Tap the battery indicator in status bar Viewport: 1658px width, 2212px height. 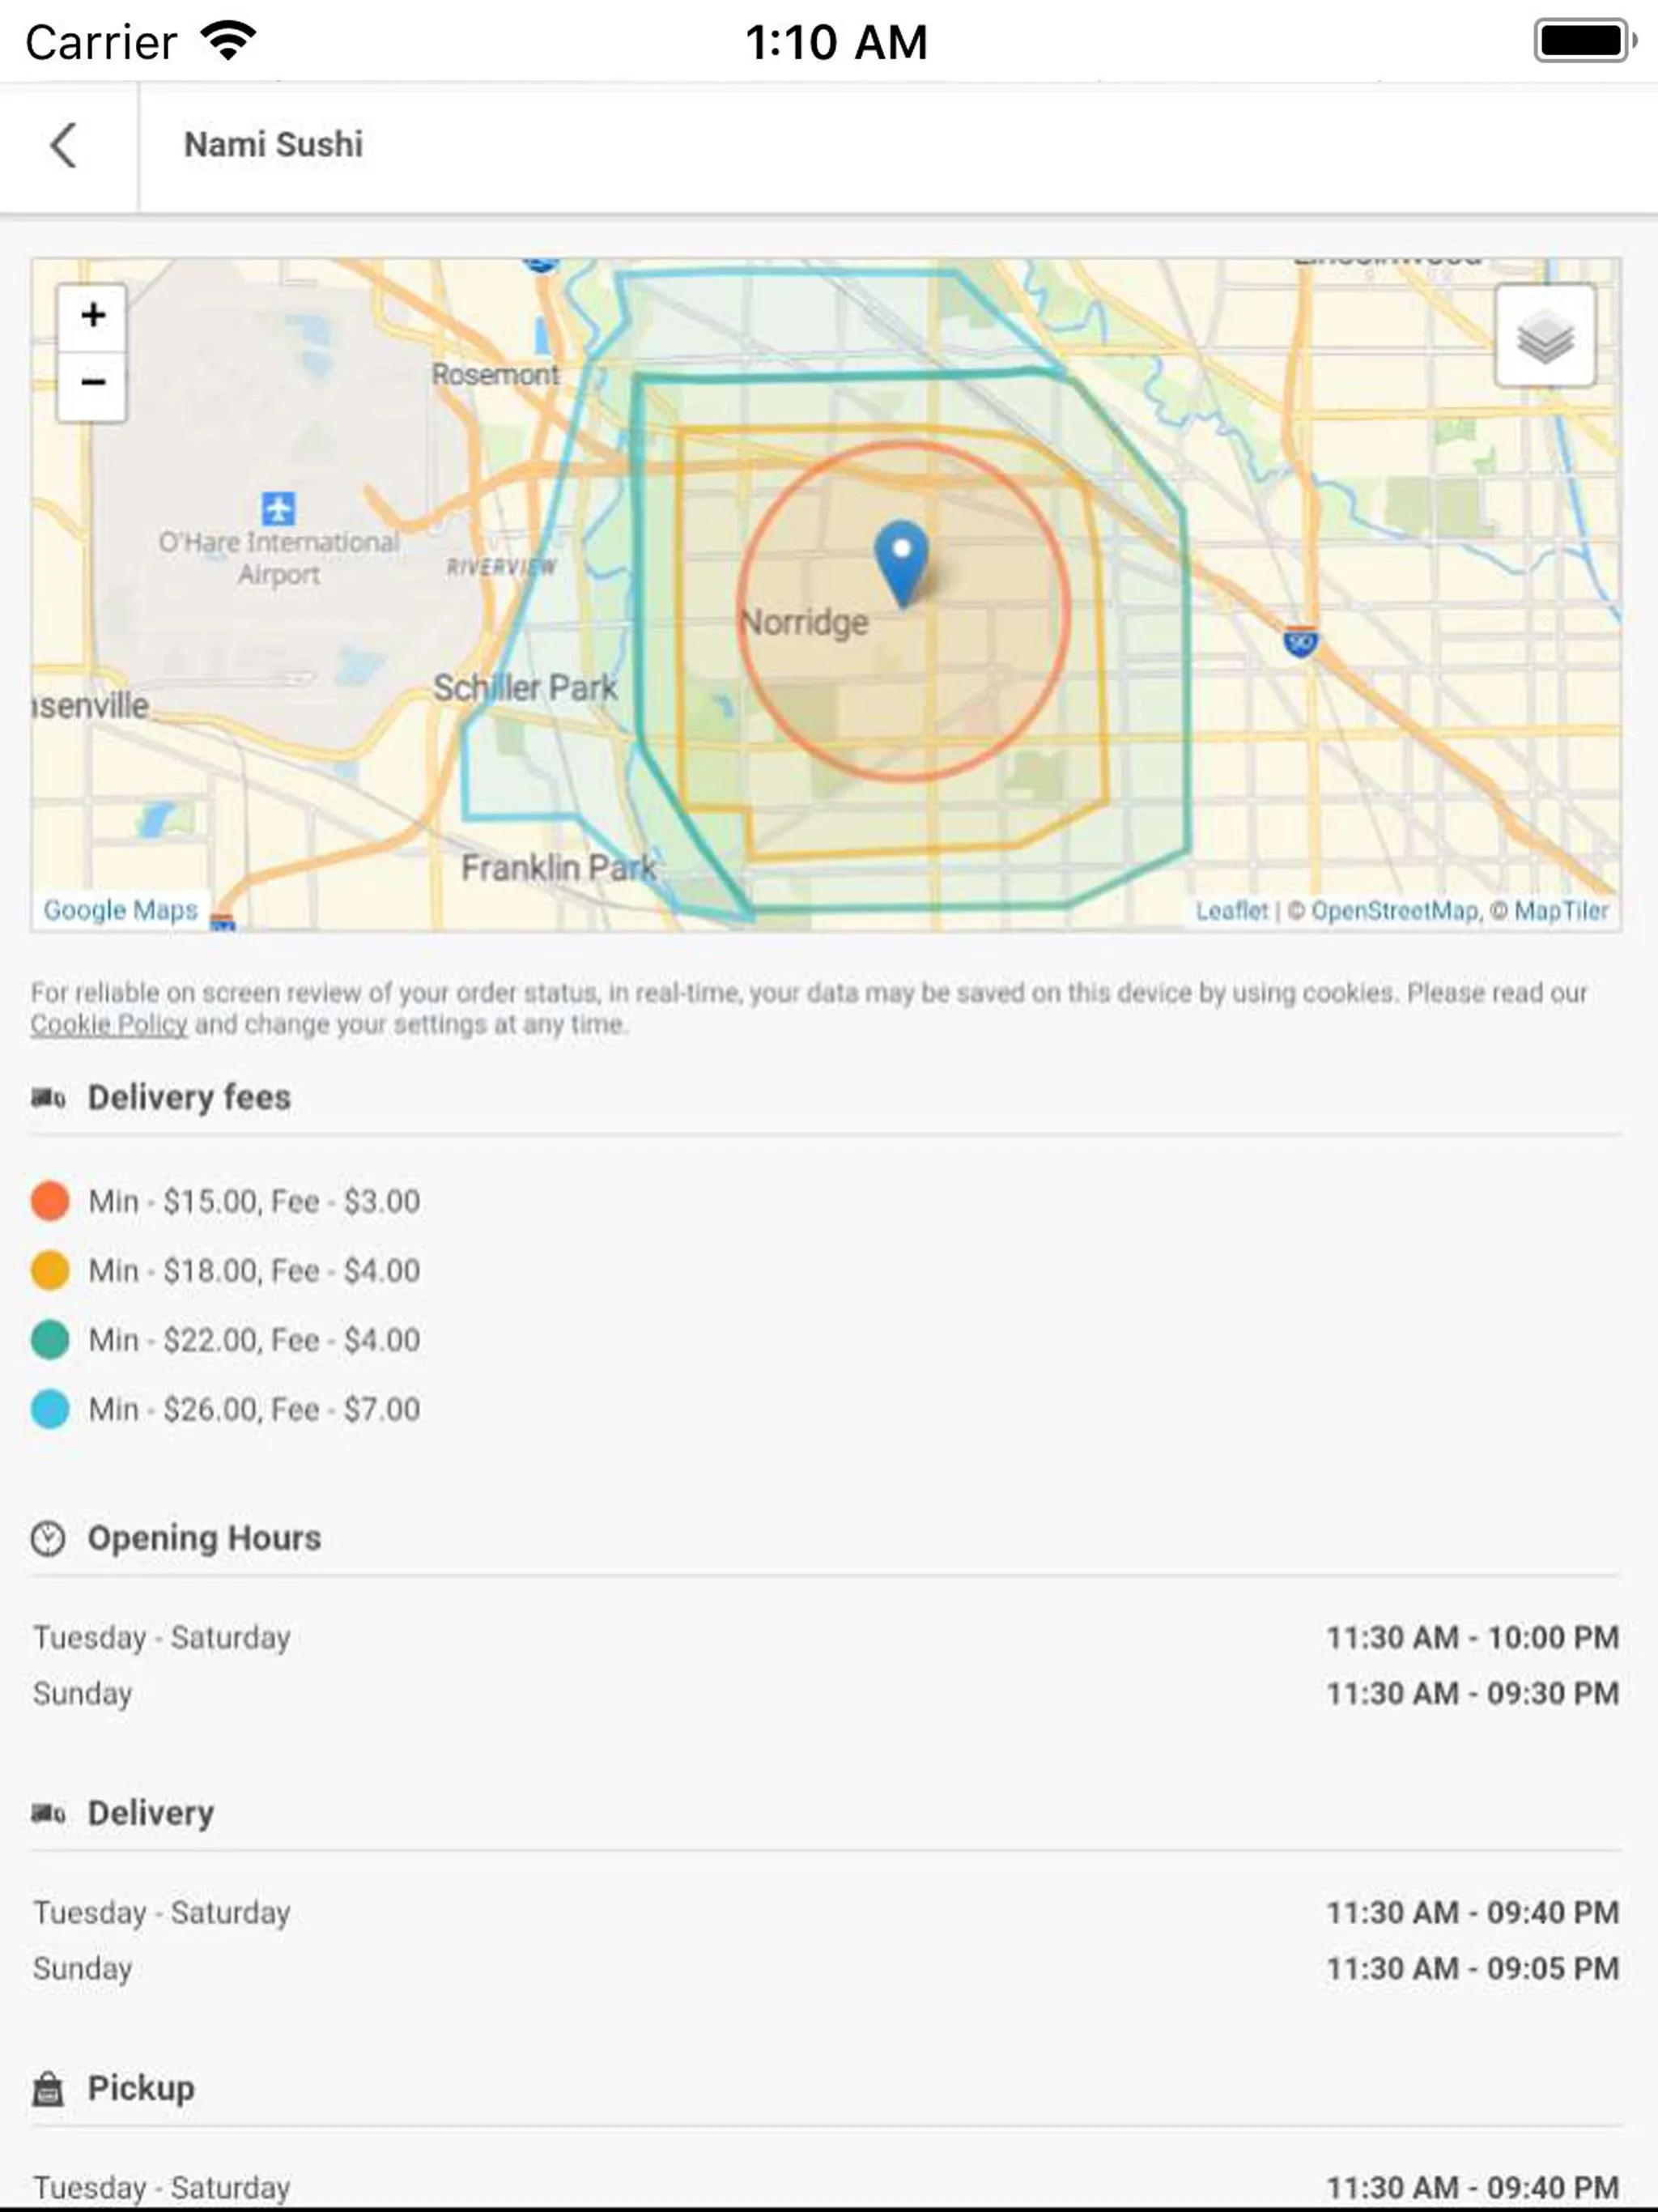pyautogui.click(x=1585, y=41)
